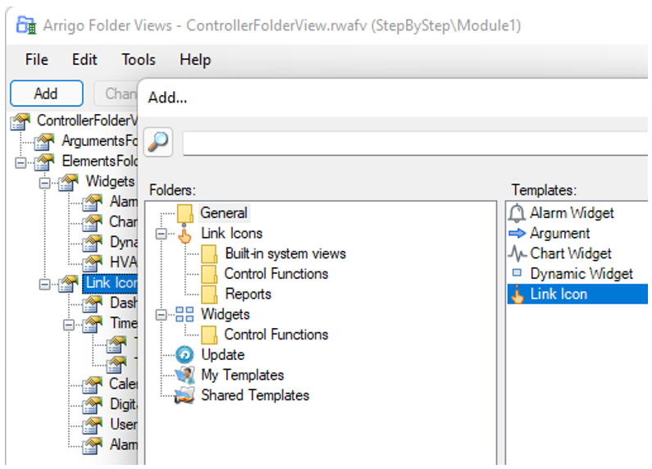Open the File menu

[37, 60]
